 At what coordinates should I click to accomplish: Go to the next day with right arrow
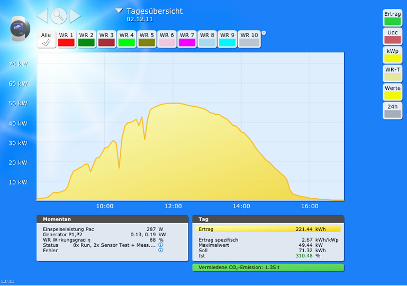(75, 16)
